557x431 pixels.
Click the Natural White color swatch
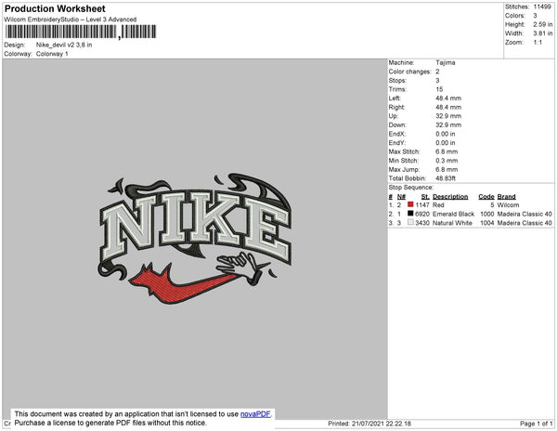410,222
